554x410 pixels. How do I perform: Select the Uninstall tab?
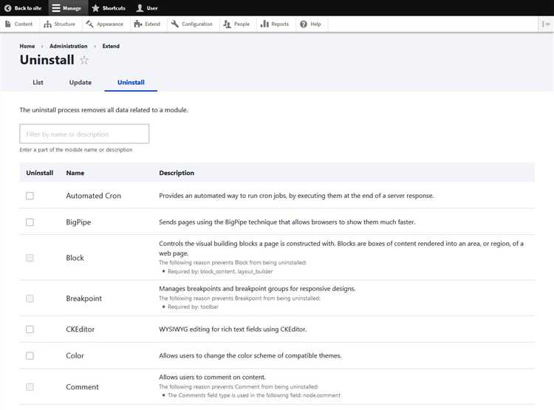131,82
